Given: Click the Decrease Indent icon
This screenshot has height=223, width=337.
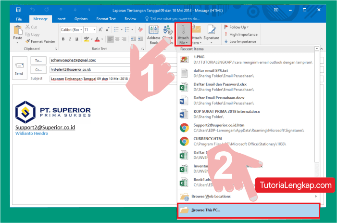Looking at the screenshot, I should coord(134,39).
